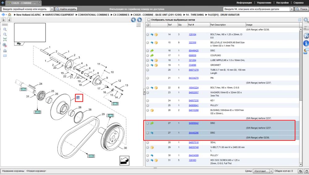The image size is (309, 175).
Task: Add part 84052057 WASHER with plus button
Action: click(148, 92)
